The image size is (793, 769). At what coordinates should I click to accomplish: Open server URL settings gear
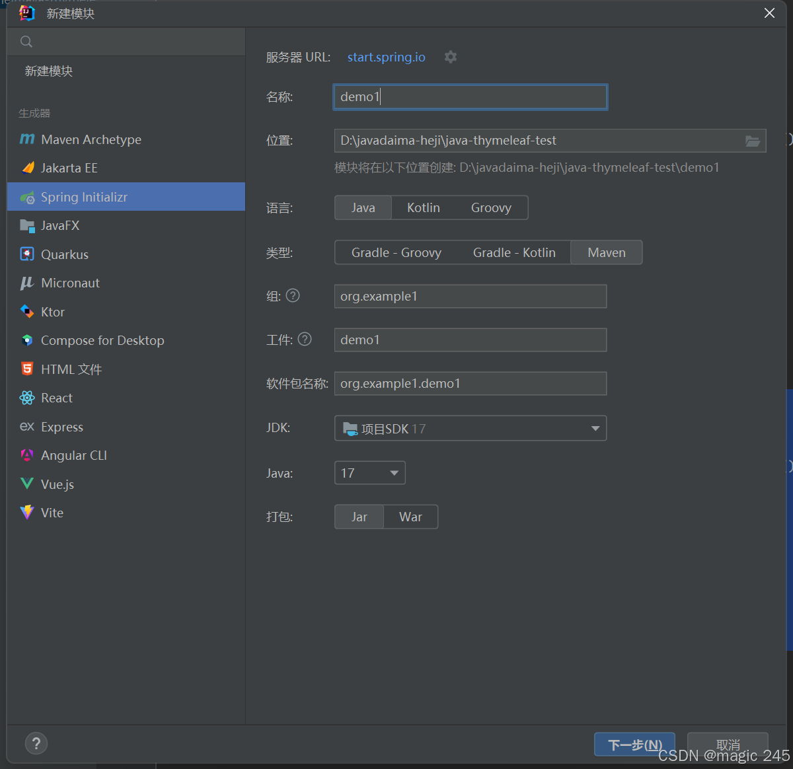(x=451, y=57)
